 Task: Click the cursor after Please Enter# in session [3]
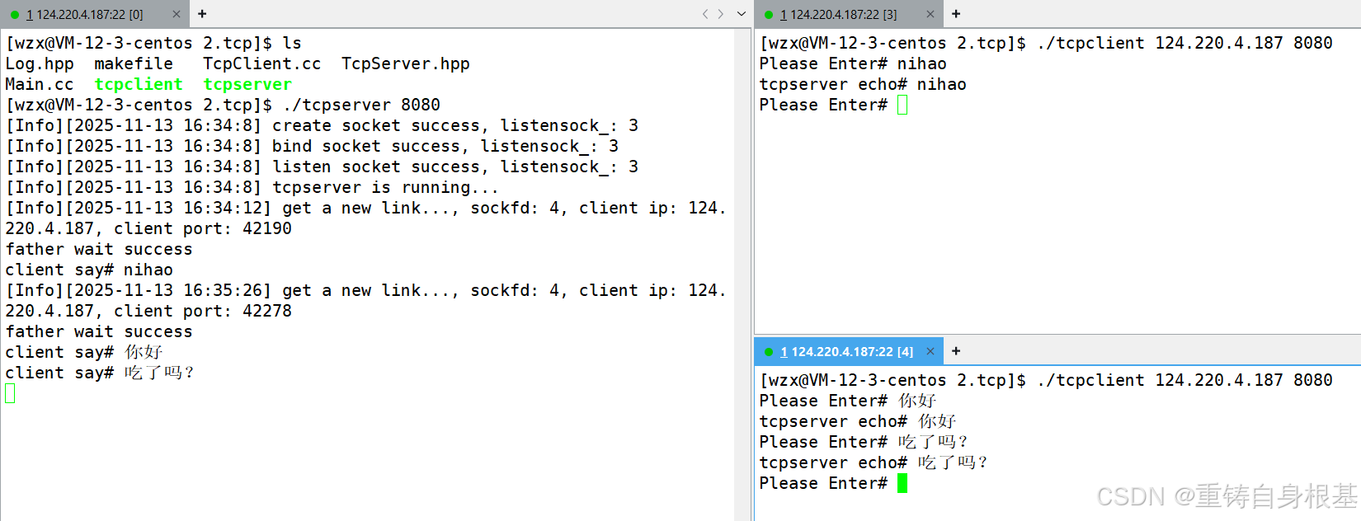902,105
